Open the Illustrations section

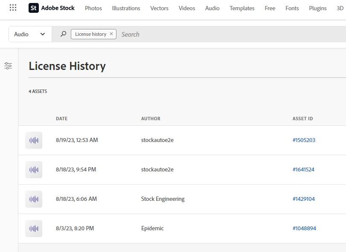tap(126, 8)
